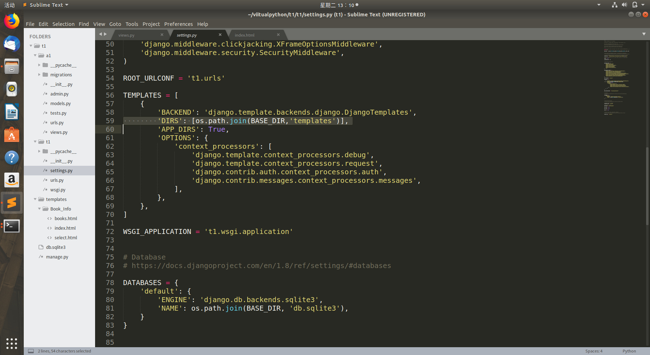Image resolution: width=650 pixels, height=355 pixels.
Task: Open the tab list dropdown arrow
Action: pyautogui.click(x=644, y=34)
